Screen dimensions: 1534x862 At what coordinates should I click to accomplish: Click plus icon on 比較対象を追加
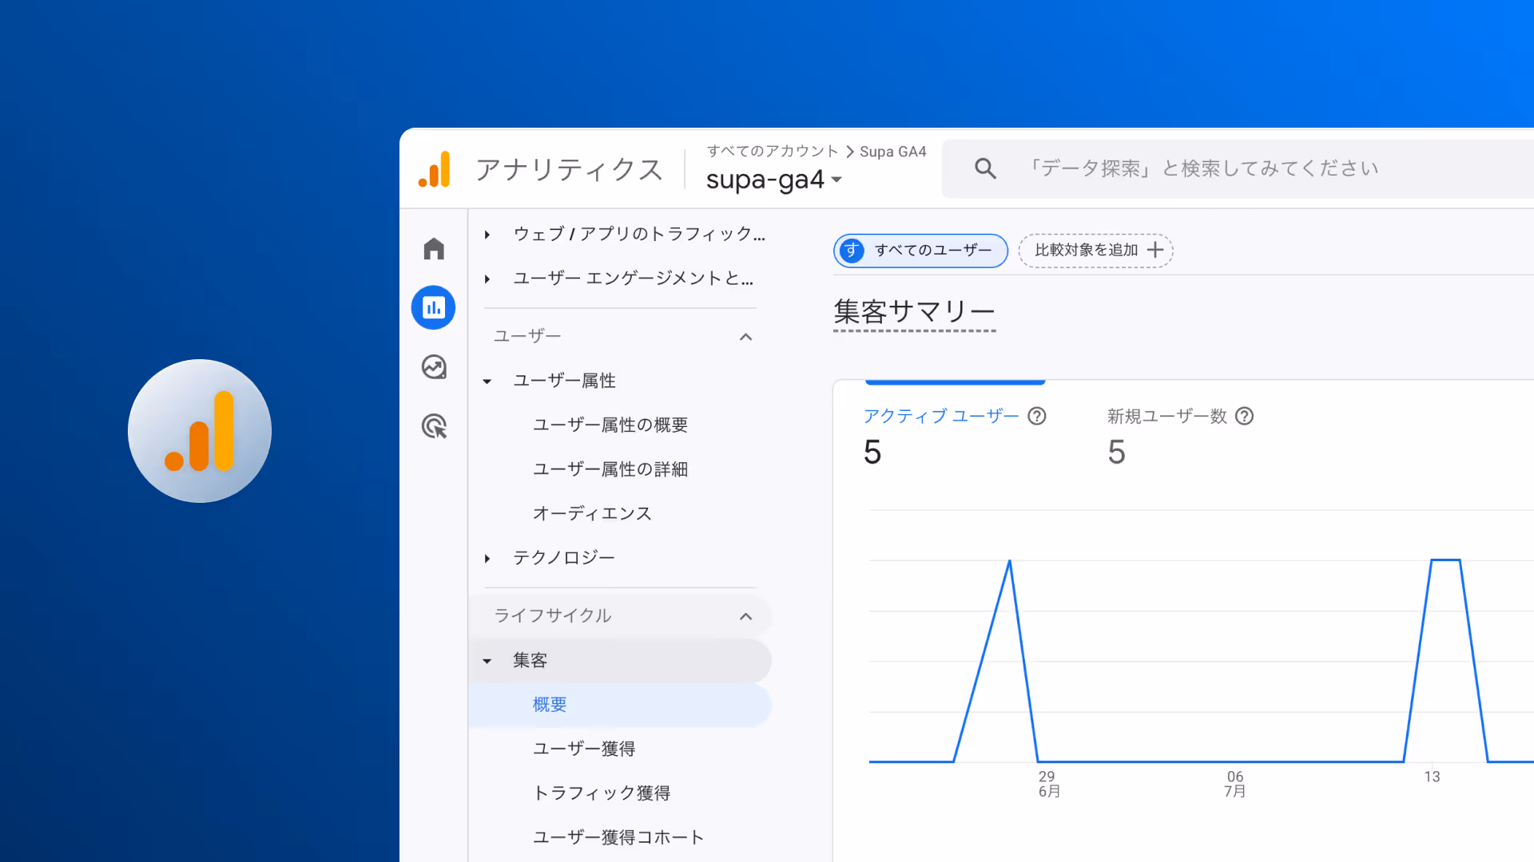click(x=1155, y=250)
